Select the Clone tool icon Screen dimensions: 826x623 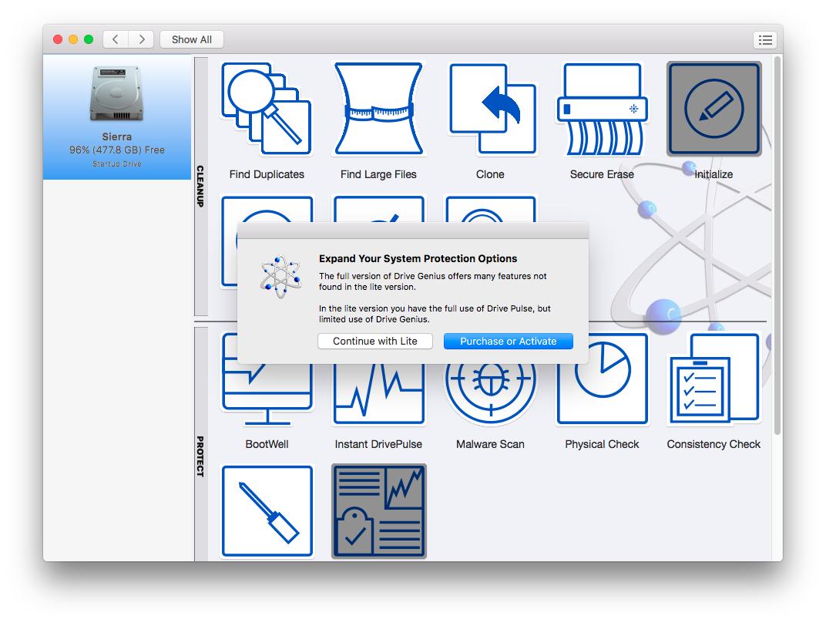(490, 109)
